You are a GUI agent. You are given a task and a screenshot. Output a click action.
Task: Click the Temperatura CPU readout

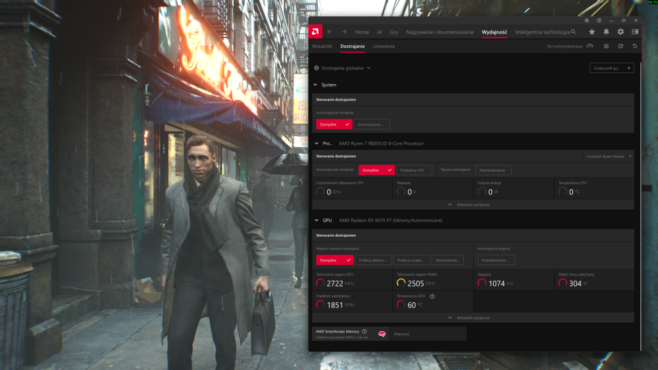click(594, 188)
